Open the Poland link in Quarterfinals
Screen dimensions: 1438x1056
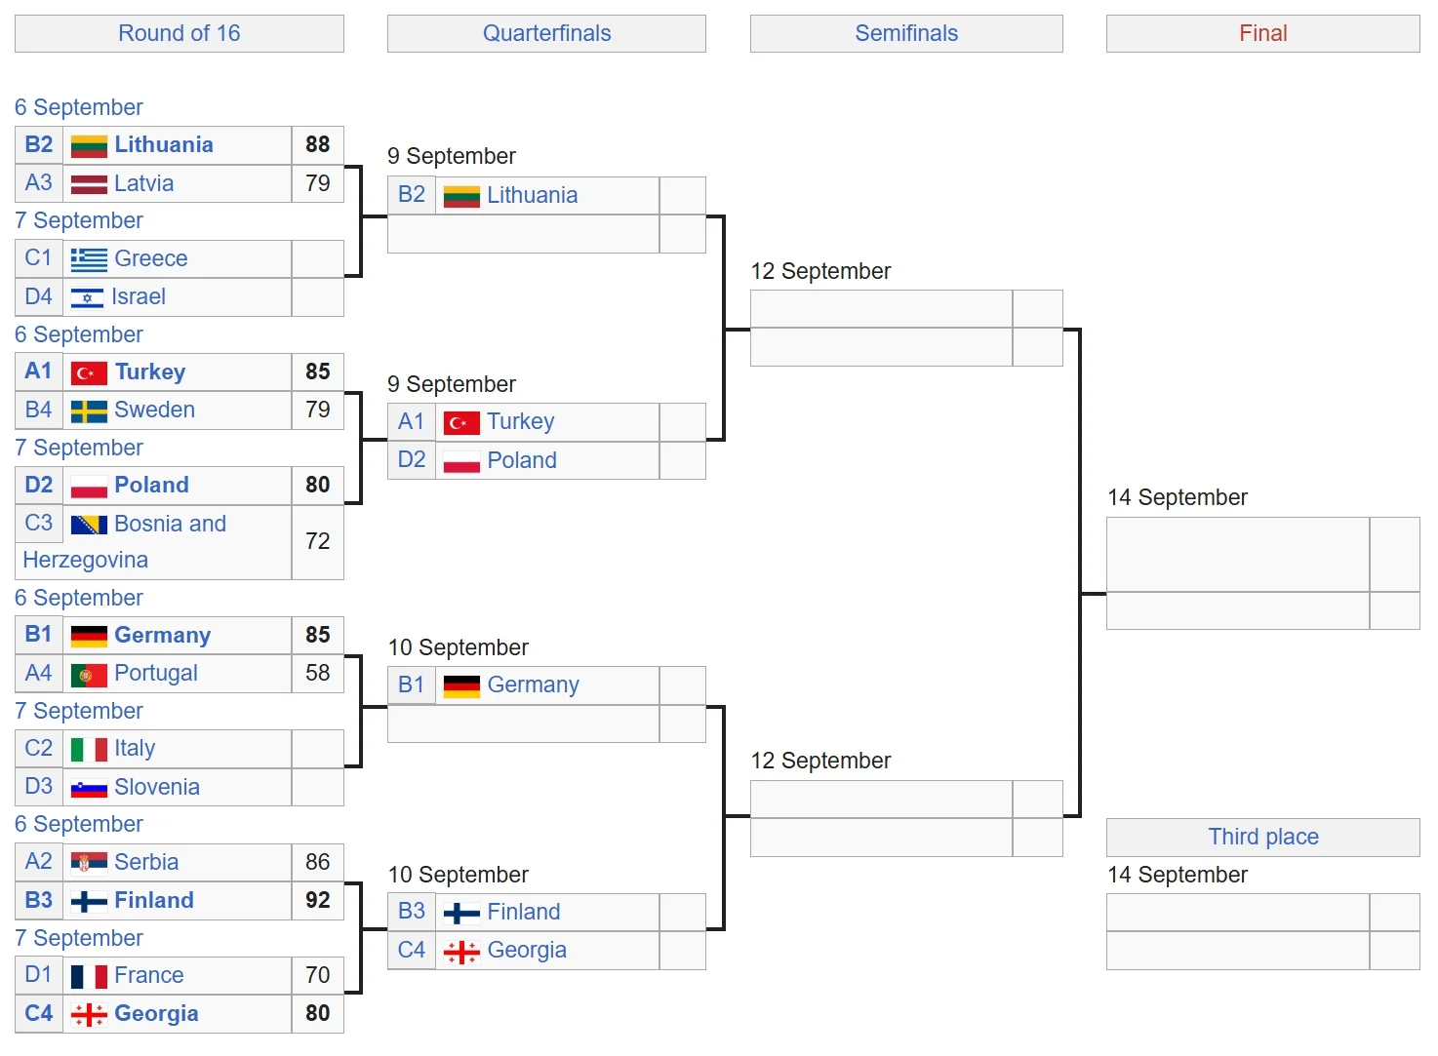[522, 460]
